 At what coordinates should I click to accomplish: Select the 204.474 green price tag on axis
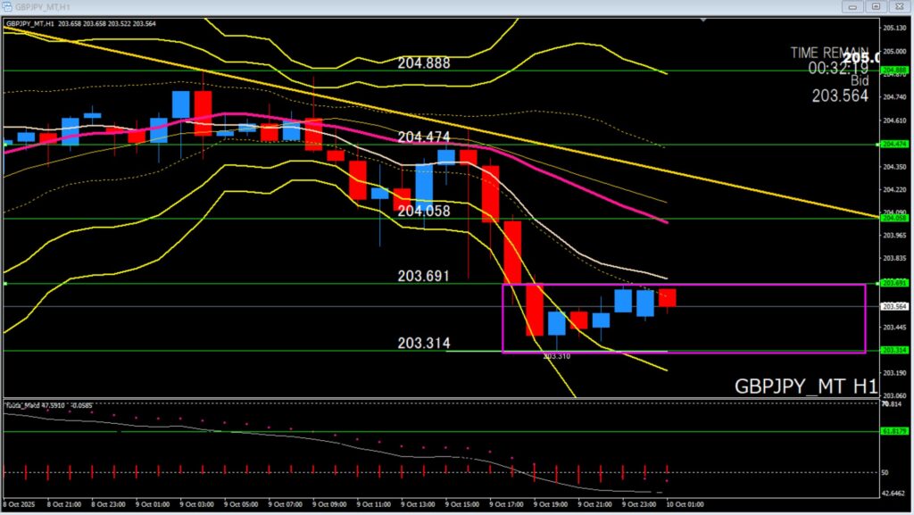point(893,145)
